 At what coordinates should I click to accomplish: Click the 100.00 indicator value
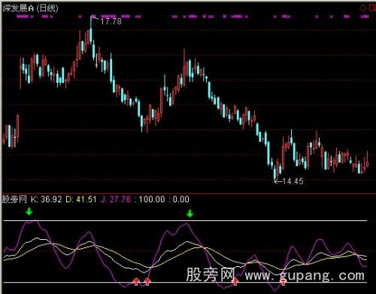coord(152,199)
